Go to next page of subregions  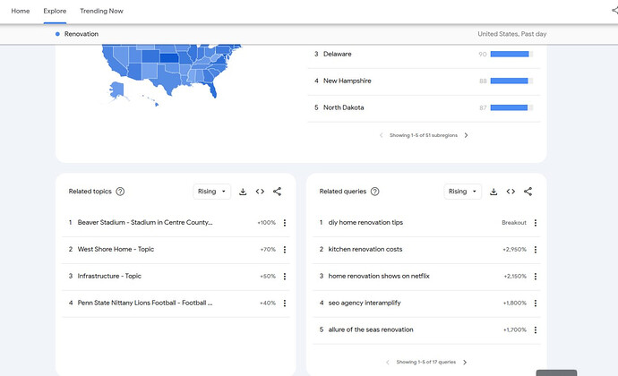click(467, 135)
